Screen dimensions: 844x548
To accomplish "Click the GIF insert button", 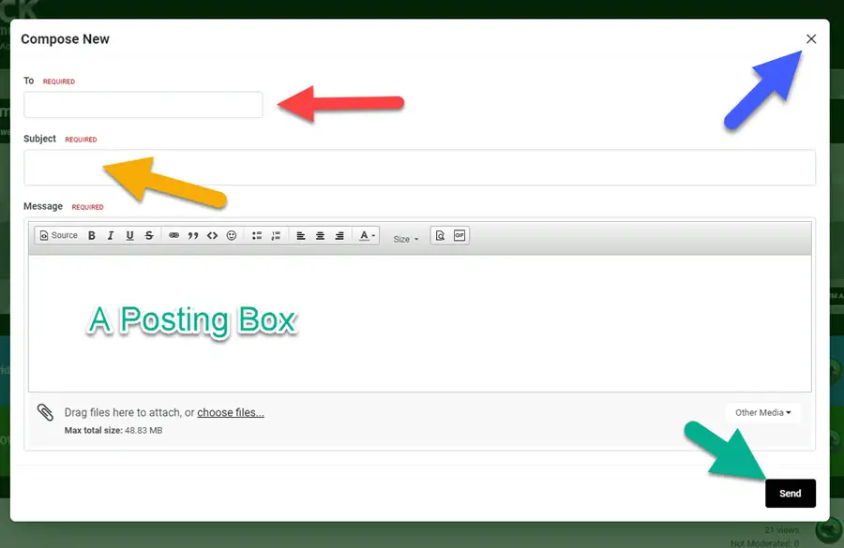I will (x=460, y=236).
